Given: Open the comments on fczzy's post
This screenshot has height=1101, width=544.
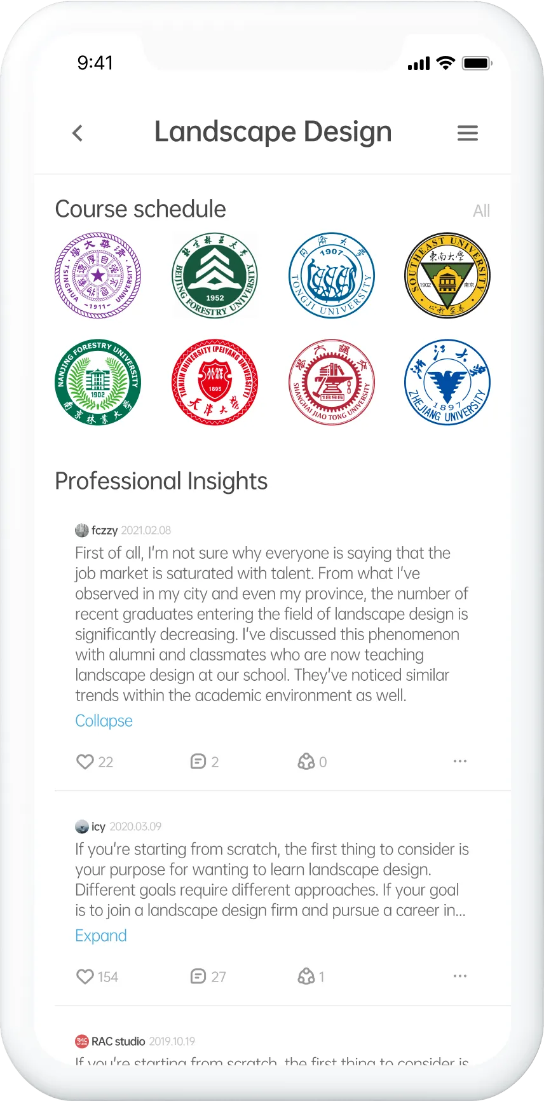Looking at the screenshot, I should [x=198, y=762].
